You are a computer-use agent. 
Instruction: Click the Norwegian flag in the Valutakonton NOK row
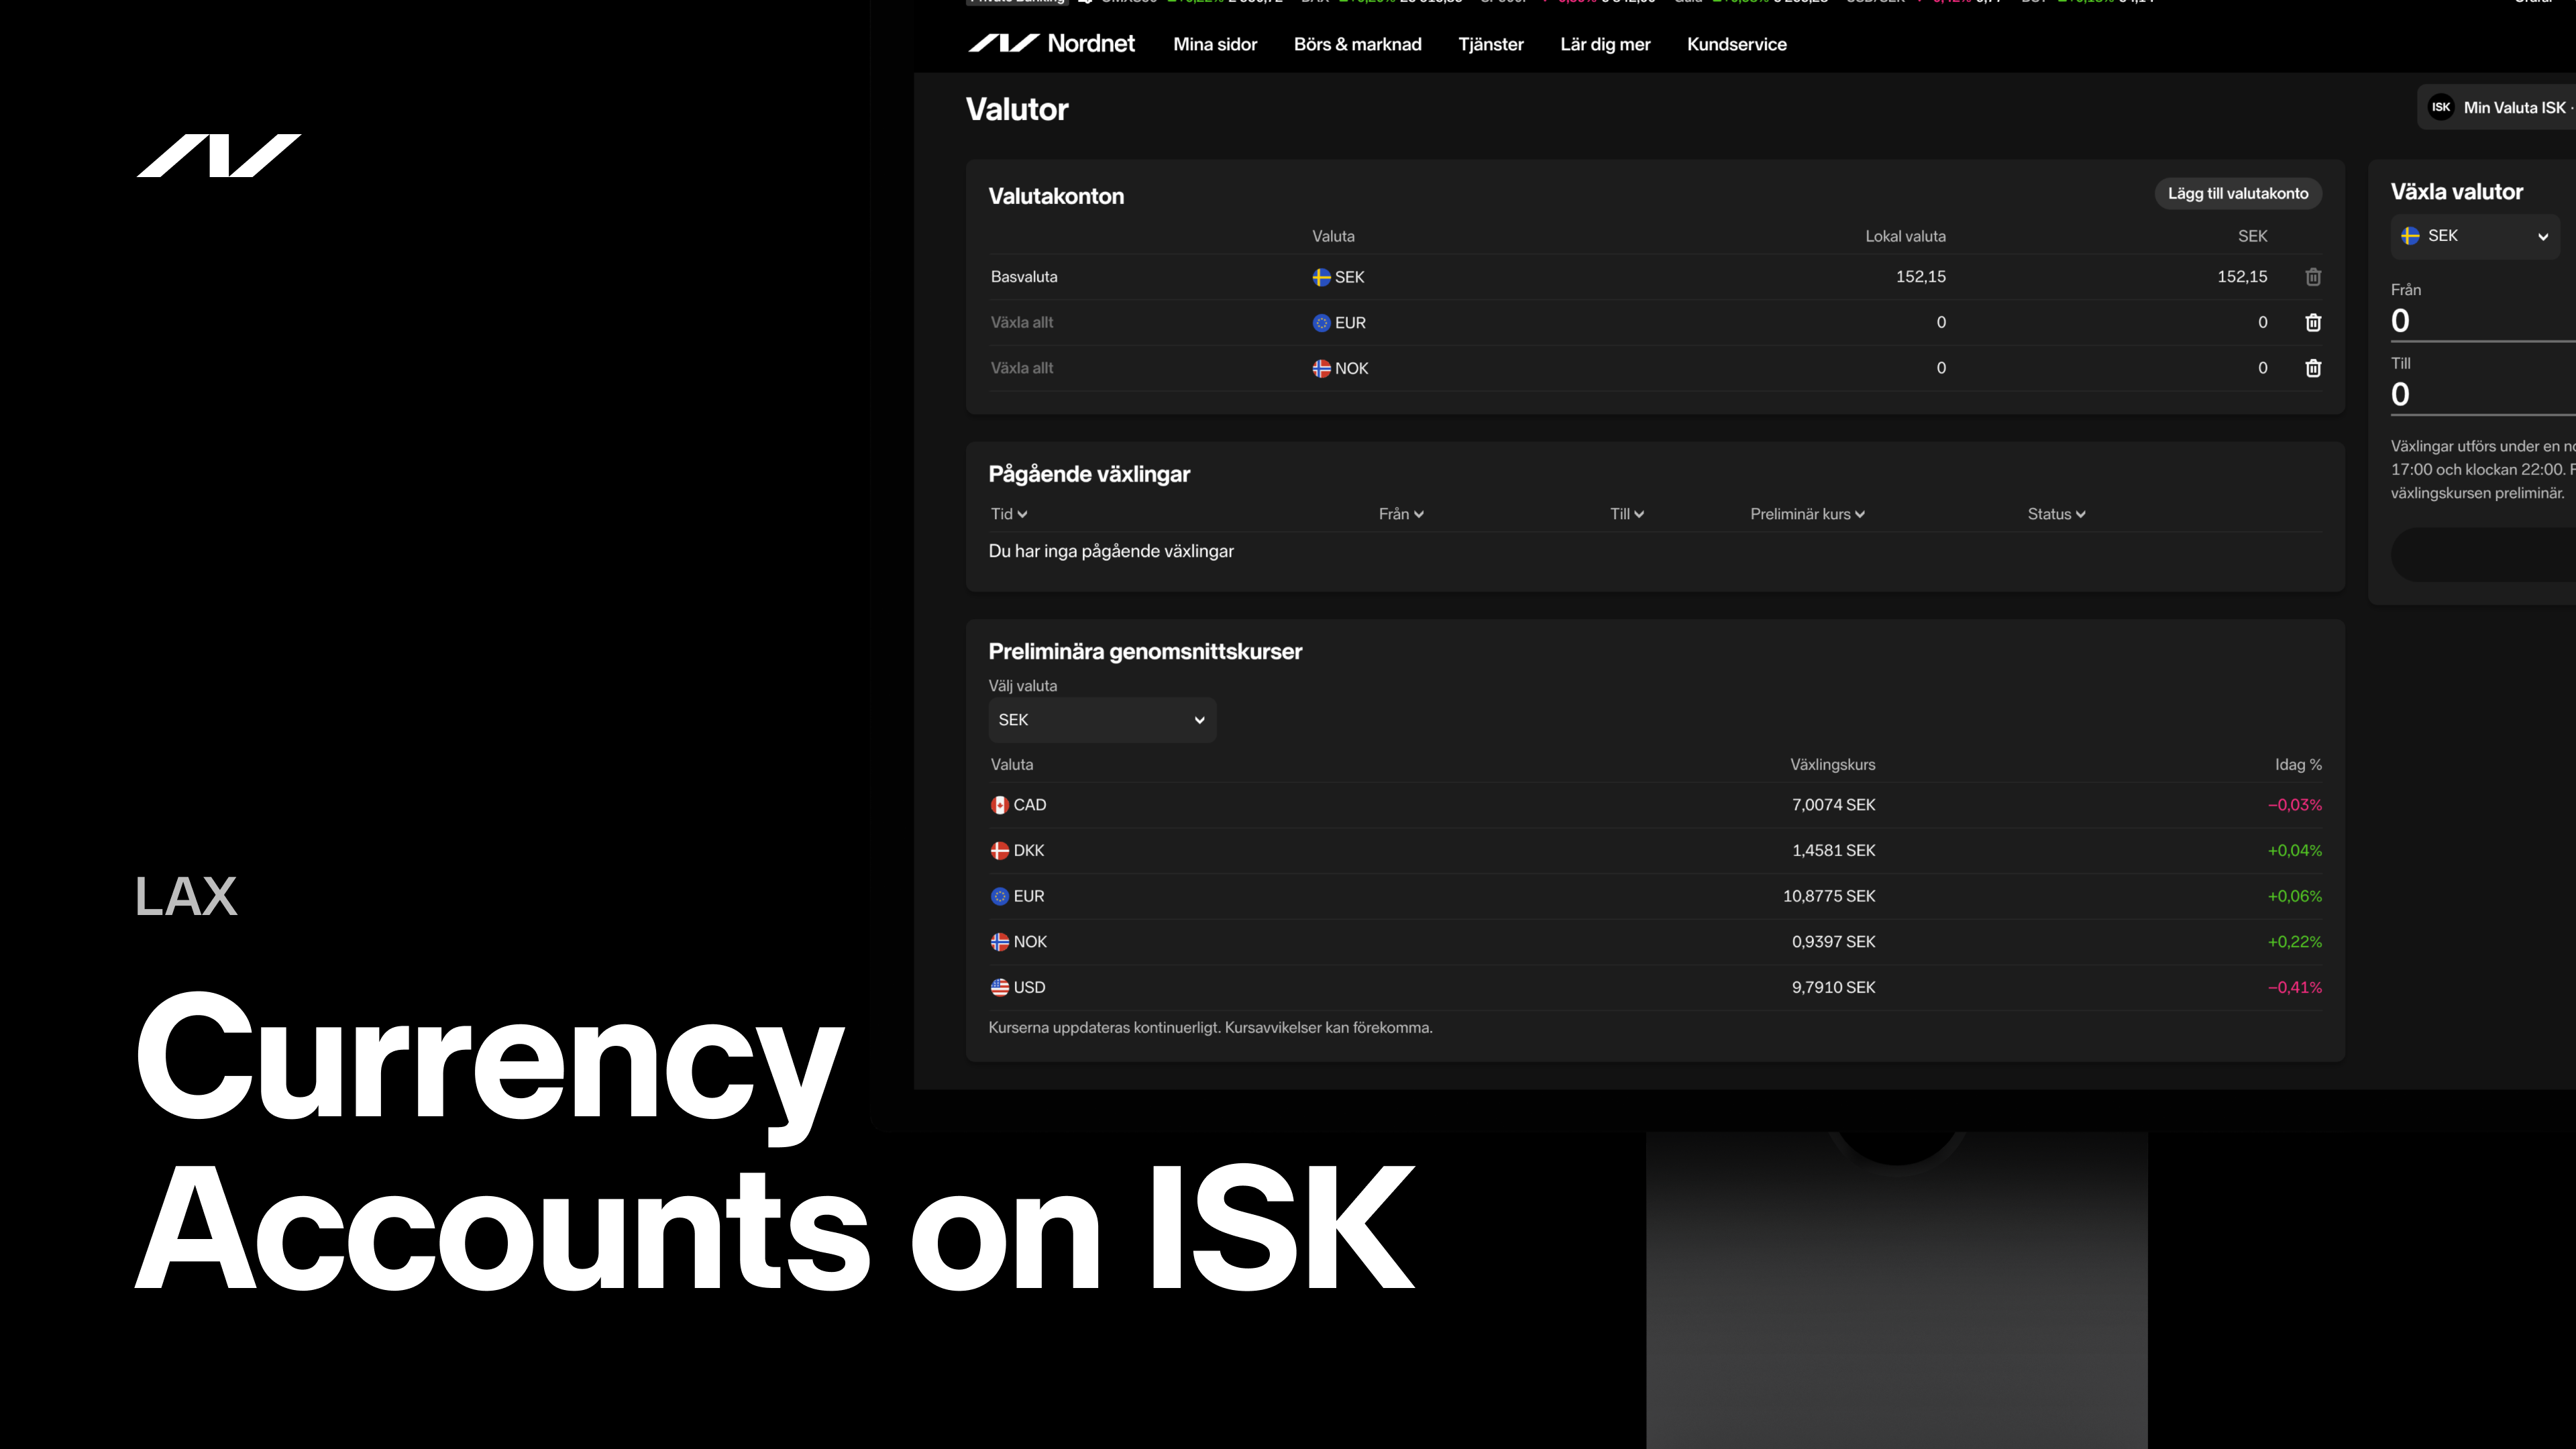pos(1321,368)
